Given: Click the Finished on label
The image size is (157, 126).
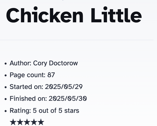Looking at the screenshot, I should point(28,98).
